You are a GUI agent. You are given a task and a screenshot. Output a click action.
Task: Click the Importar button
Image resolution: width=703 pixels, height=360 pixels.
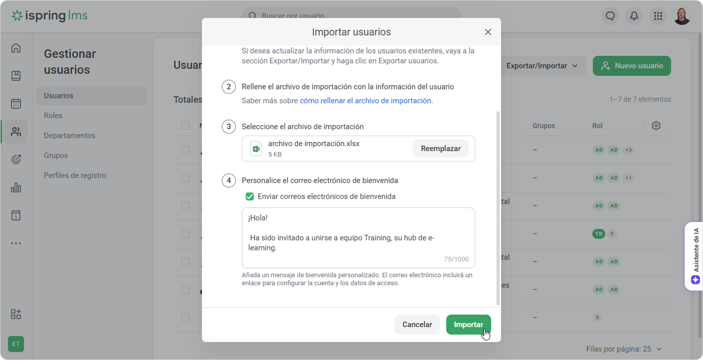point(468,325)
